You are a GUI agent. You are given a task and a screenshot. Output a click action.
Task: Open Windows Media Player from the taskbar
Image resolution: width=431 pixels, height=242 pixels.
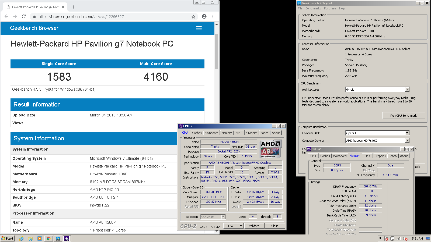pos(40,239)
